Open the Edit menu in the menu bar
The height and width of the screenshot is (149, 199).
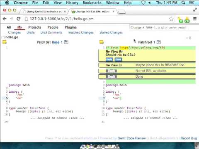(x=46, y=2)
